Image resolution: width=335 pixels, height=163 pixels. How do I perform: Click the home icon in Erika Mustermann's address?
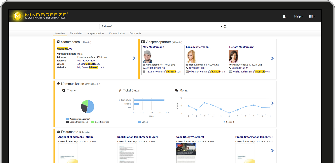pyautogui.click(x=187, y=65)
